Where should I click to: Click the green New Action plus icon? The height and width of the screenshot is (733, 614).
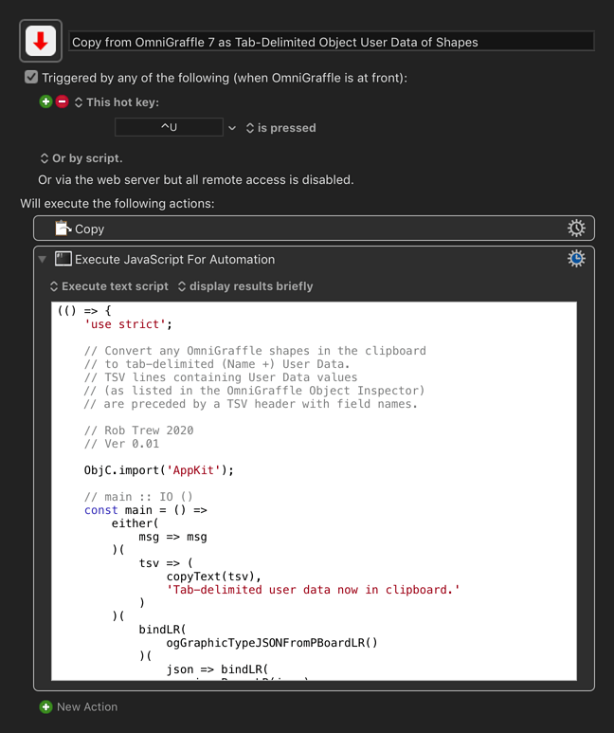click(45, 706)
